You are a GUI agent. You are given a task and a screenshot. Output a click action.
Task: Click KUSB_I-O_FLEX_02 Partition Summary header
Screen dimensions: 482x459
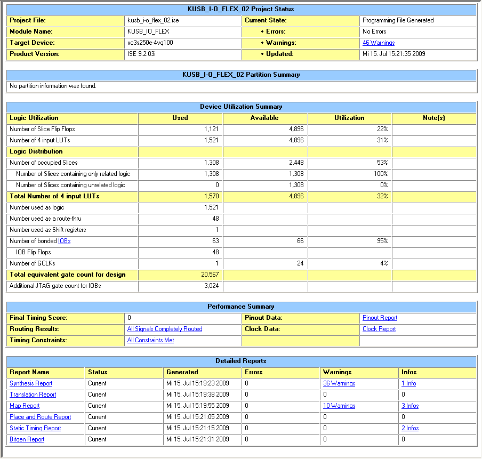pos(241,75)
